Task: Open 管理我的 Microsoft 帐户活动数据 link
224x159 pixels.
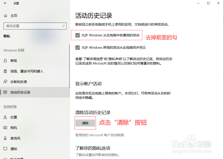Action: (x=100, y=135)
